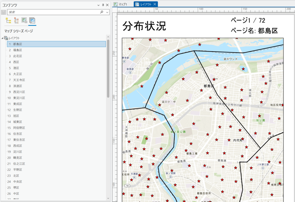This screenshot has height=202, width=295.
Task: Select the List By Drawing Order icon
Action: point(8,21)
